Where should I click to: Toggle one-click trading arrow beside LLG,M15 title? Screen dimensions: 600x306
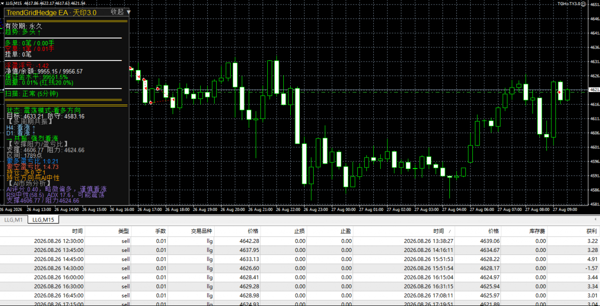coord(3,2)
